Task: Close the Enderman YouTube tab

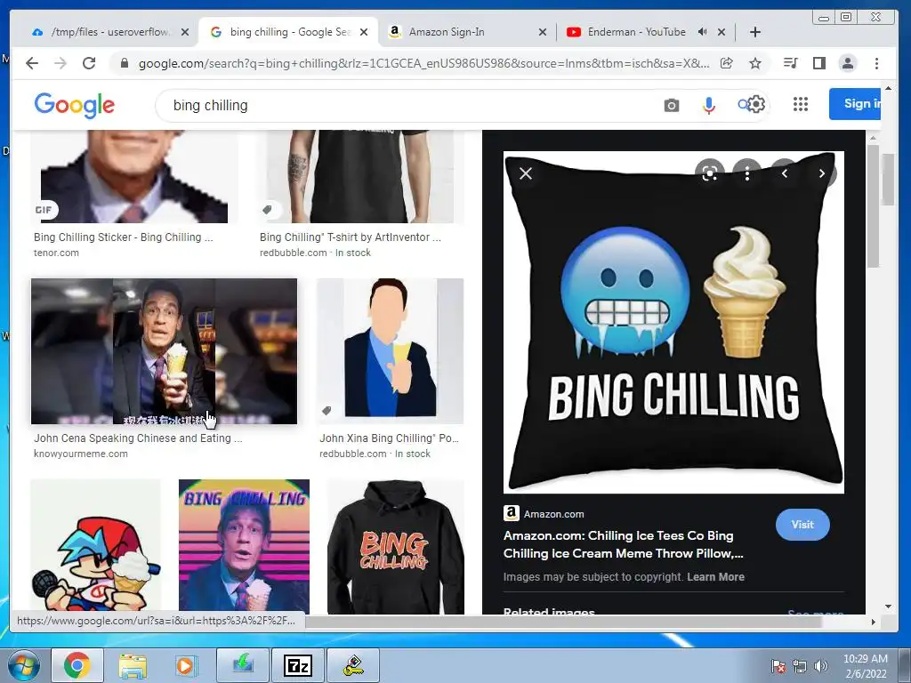Action: coord(721,32)
